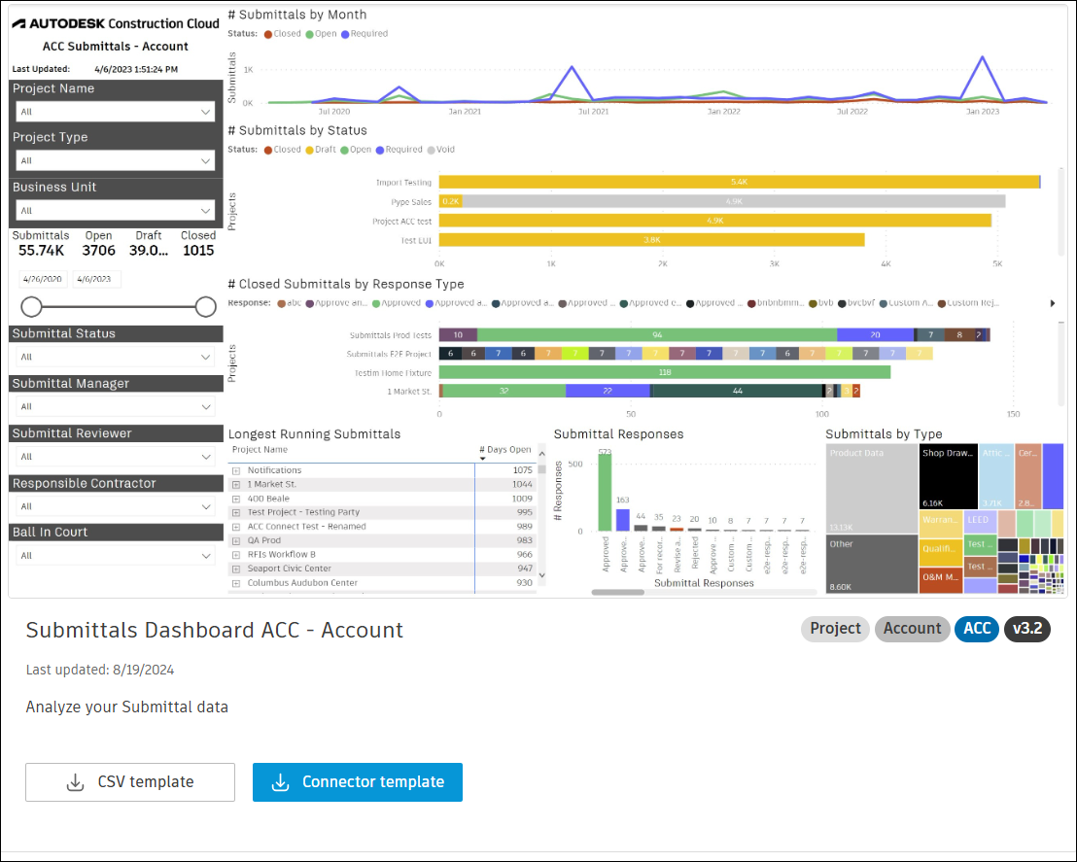Click the right date slider handle
The image size is (1077, 862).
click(x=205, y=307)
